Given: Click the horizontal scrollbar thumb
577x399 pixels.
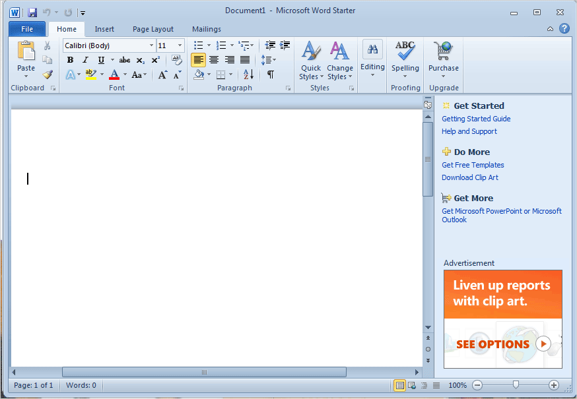Looking at the screenshot, I should pyautogui.click(x=204, y=372).
